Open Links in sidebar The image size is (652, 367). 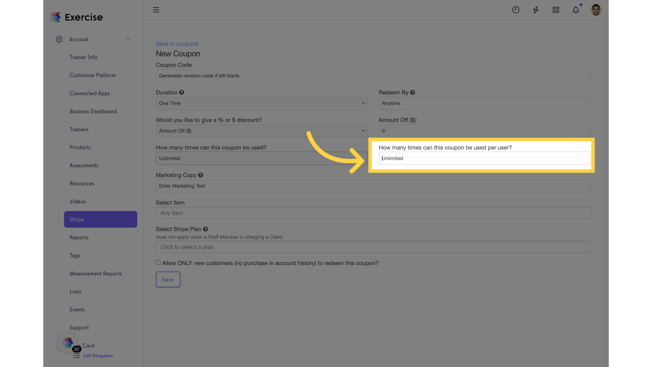click(x=75, y=292)
